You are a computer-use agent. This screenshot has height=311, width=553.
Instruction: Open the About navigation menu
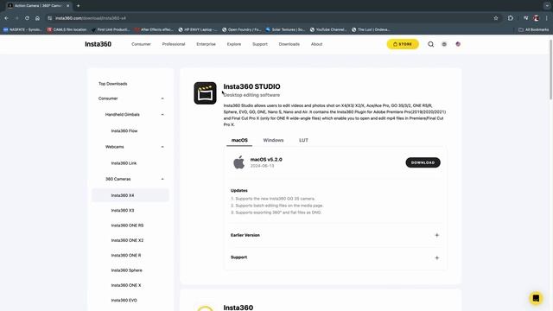pyautogui.click(x=316, y=44)
